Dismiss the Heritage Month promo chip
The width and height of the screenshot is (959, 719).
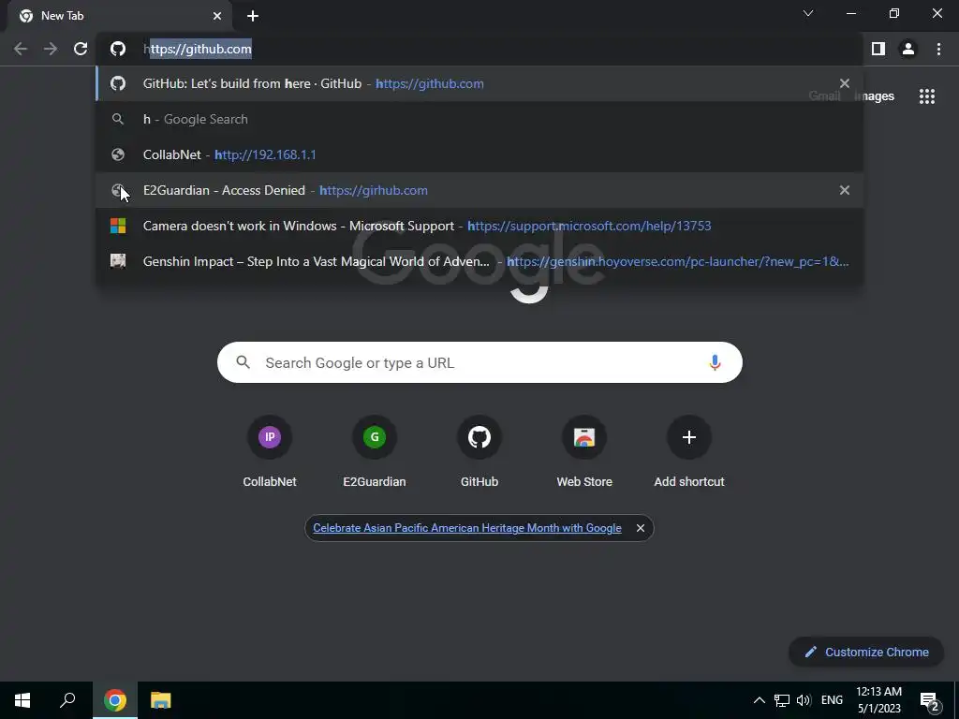[641, 528]
